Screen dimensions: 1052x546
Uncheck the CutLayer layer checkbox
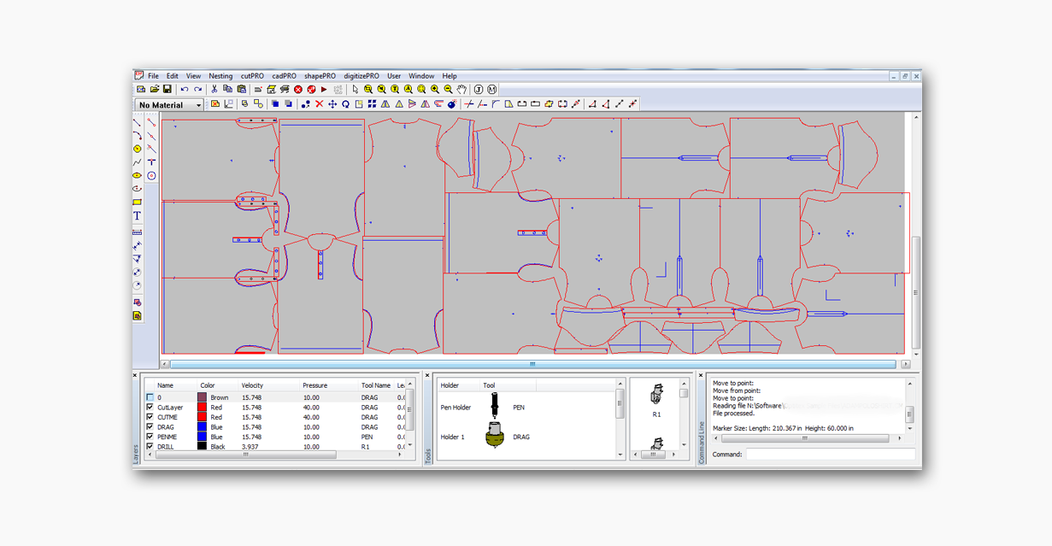150,408
